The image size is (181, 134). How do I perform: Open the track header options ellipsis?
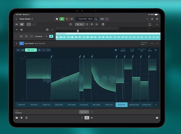(x=52, y=30)
